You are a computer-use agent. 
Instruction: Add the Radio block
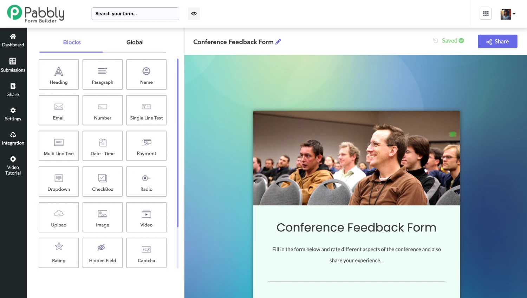point(146,182)
